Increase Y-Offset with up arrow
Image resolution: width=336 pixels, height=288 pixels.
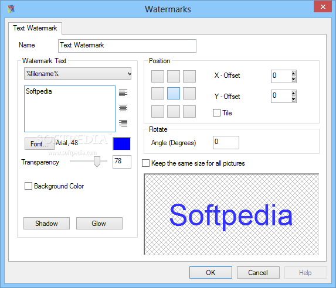point(294,93)
